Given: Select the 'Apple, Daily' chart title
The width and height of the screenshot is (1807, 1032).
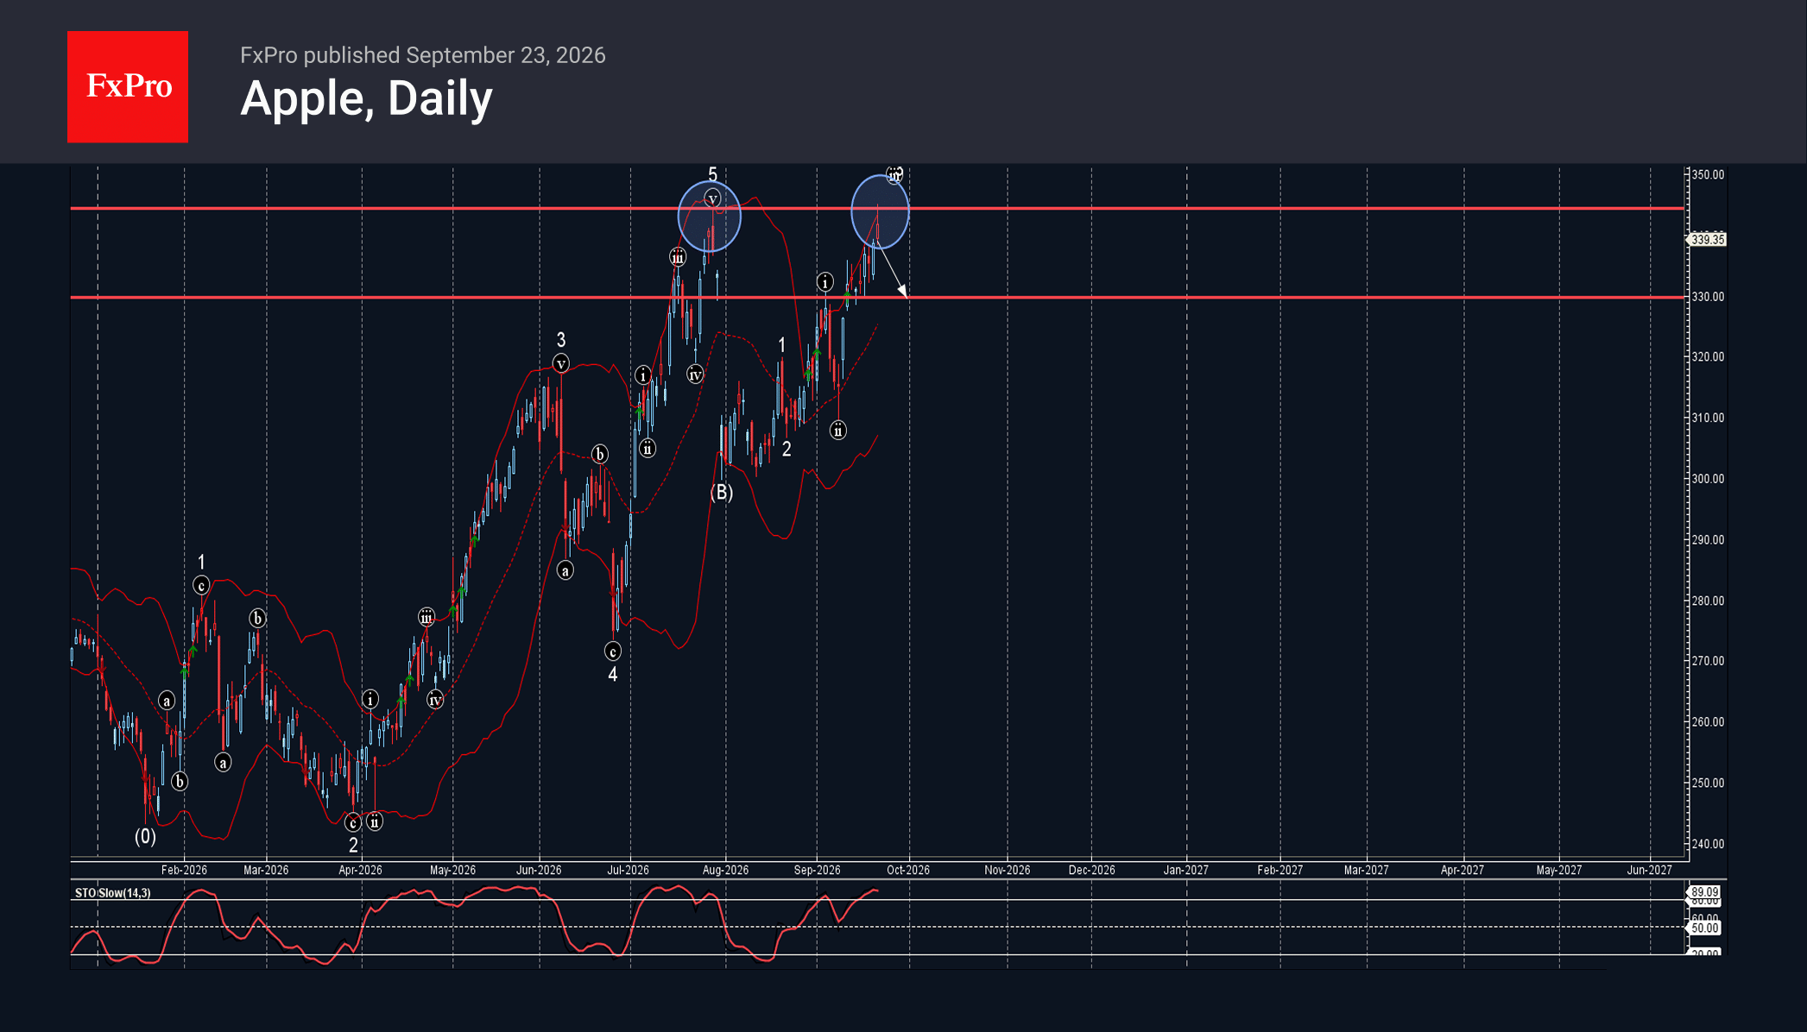Looking at the screenshot, I should (x=366, y=98).
